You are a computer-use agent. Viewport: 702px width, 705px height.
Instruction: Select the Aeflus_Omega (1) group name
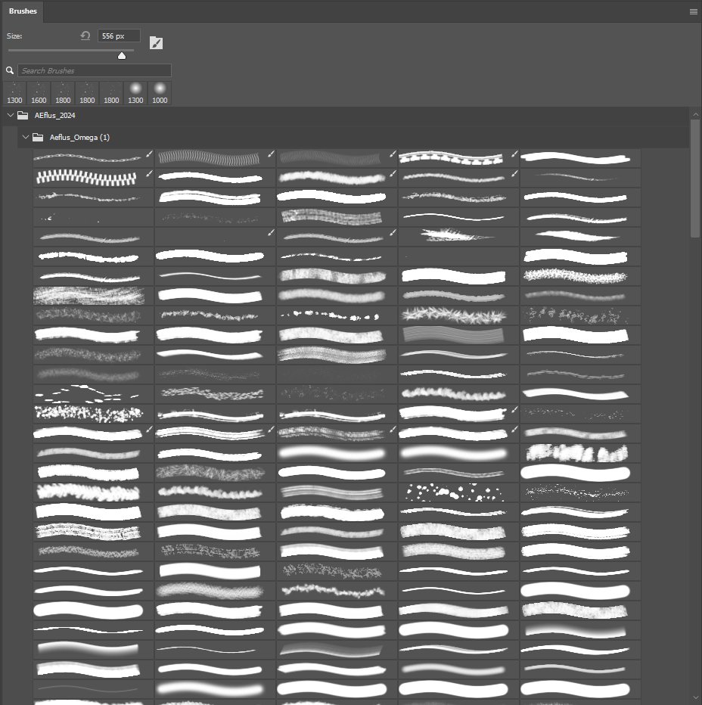pos(79,138)
